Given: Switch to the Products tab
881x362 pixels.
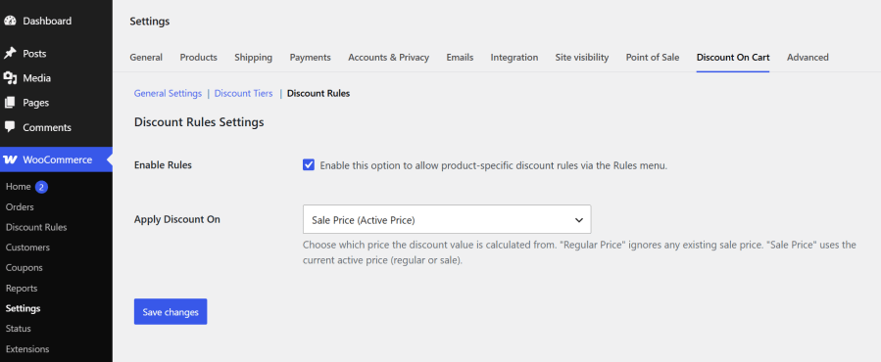Looking at the screenshot, I should coord(198,58).
